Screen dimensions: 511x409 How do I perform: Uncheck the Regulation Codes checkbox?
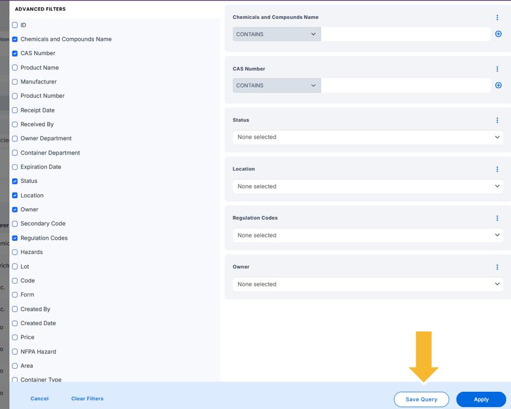pyautogui.click(x=15, y=238)
